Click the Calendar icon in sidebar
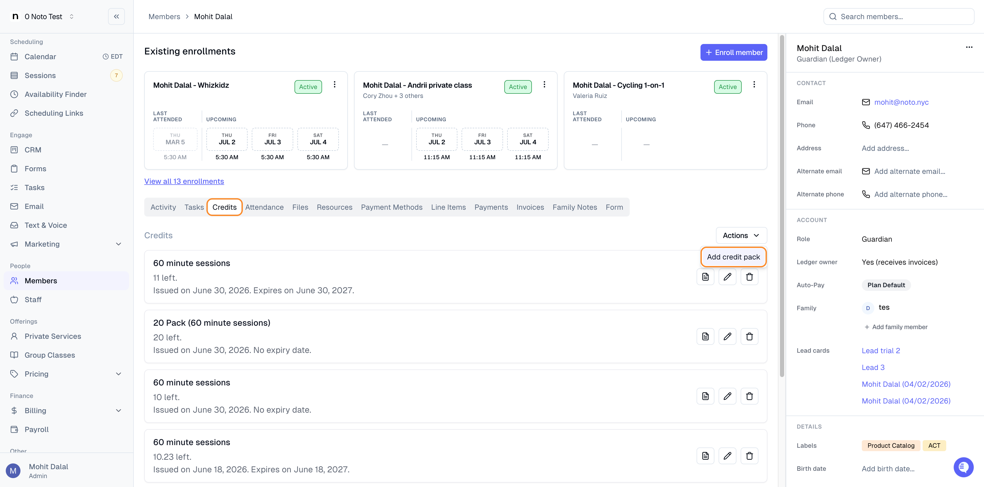This screenshot has height=487, width=984. tap(14, 57)
